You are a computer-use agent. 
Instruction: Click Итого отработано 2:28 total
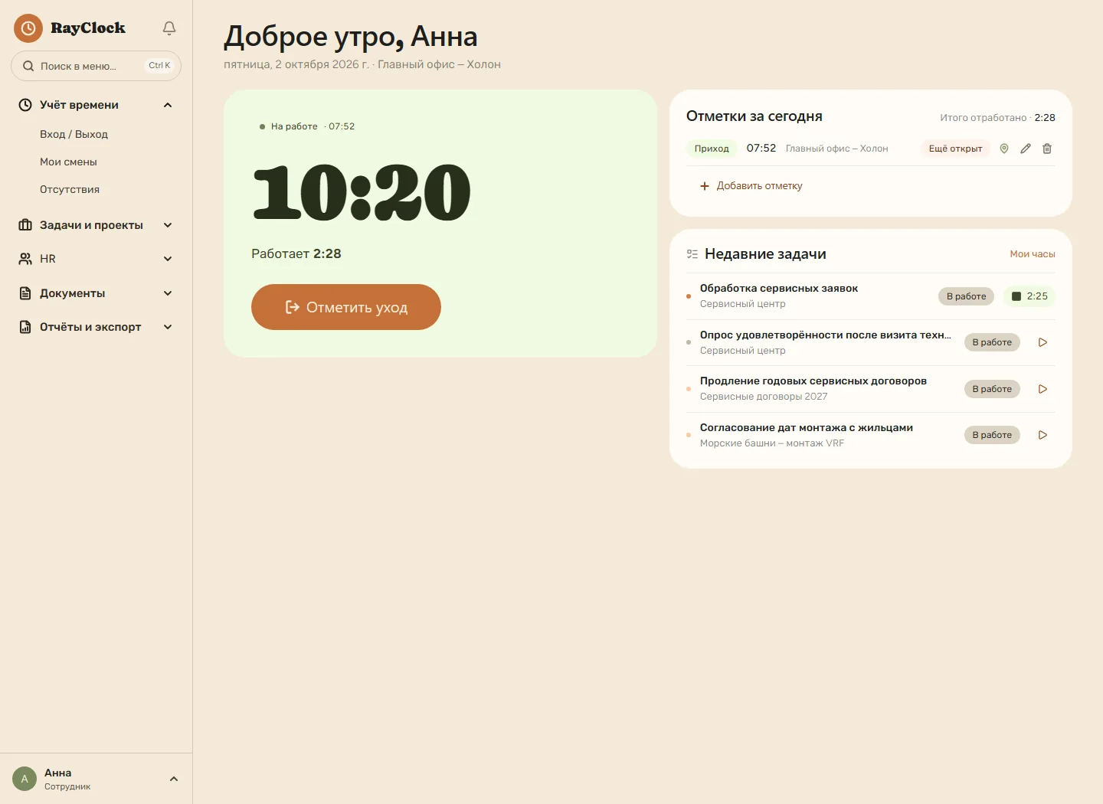(997, 118)
